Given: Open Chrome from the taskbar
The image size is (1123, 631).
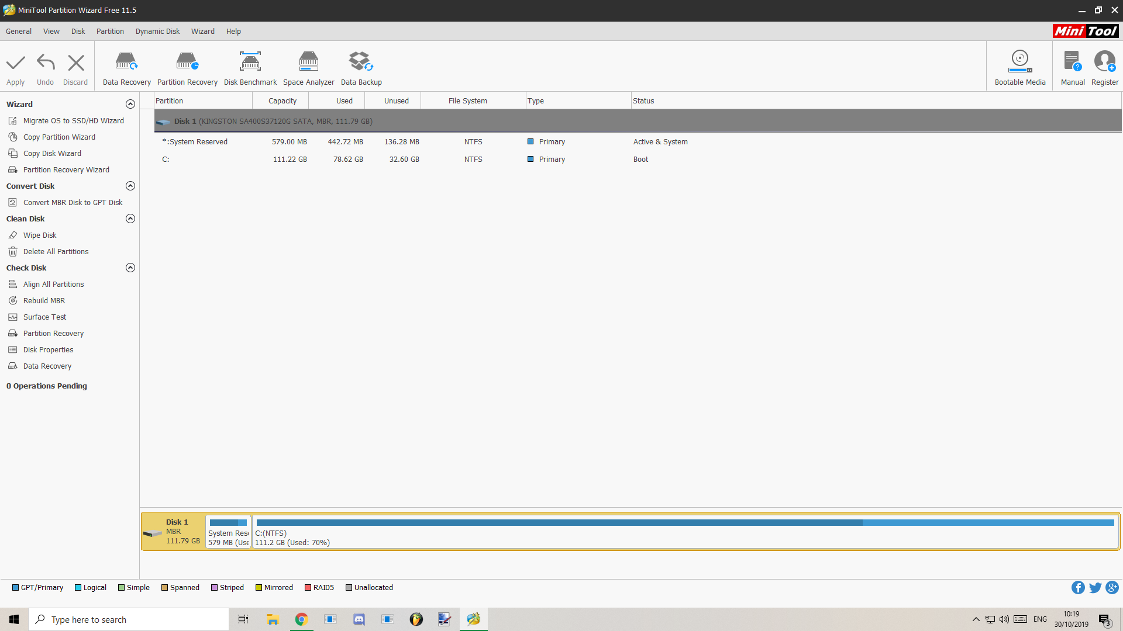Looking at the screenshot, I should [301, 619].
